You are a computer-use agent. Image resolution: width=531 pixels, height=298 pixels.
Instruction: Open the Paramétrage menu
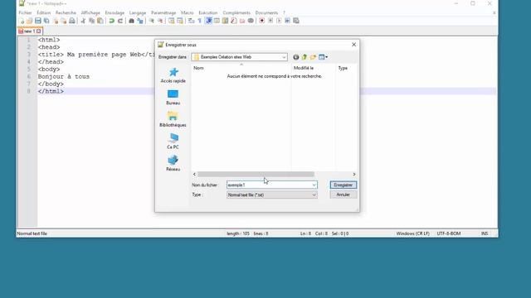tap(163, 12)
